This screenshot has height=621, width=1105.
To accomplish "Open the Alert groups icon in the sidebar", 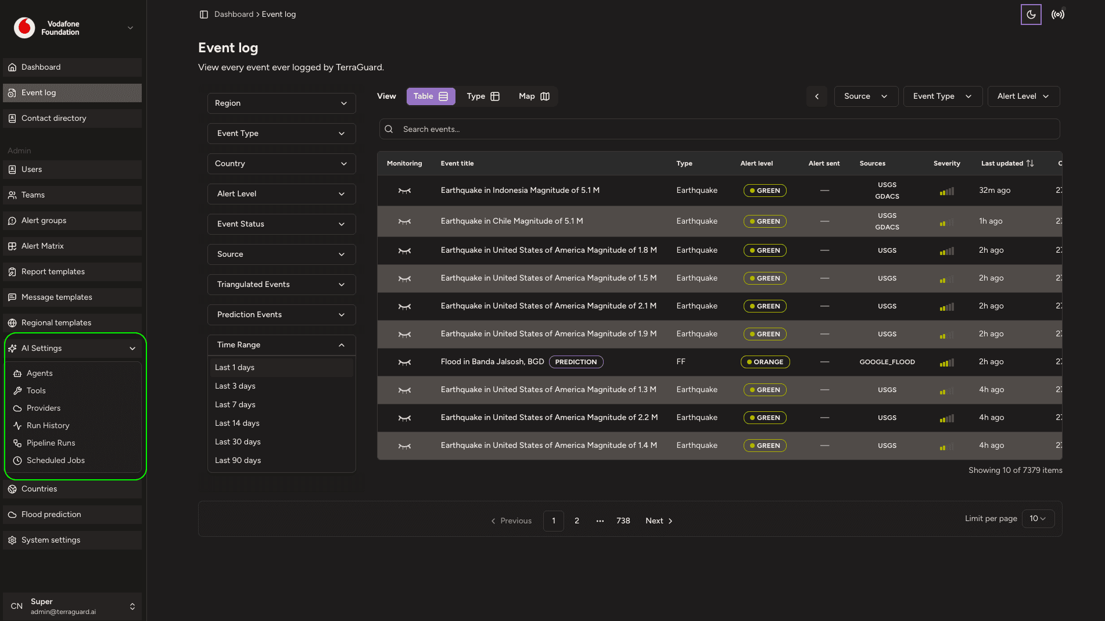I will coord(12,221).
